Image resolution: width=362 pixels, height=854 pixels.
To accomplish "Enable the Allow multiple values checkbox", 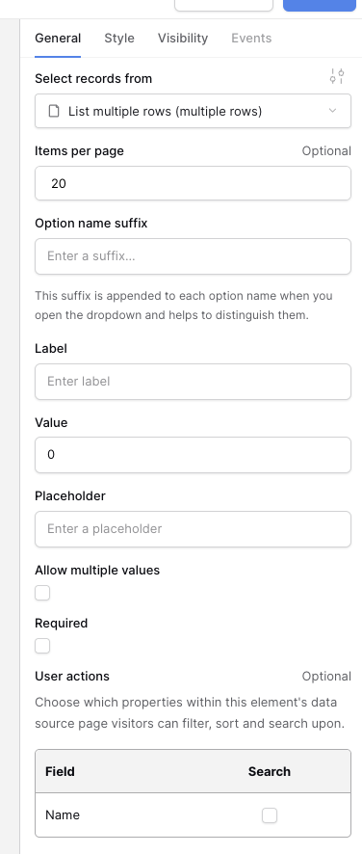I will point(42,593).
